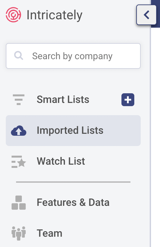160x247 pixels.
Task: Click the Features & Data blocks icon
Action: (x=19, y=203)
